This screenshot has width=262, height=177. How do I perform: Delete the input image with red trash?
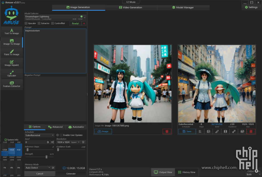[x=167, y=131]
